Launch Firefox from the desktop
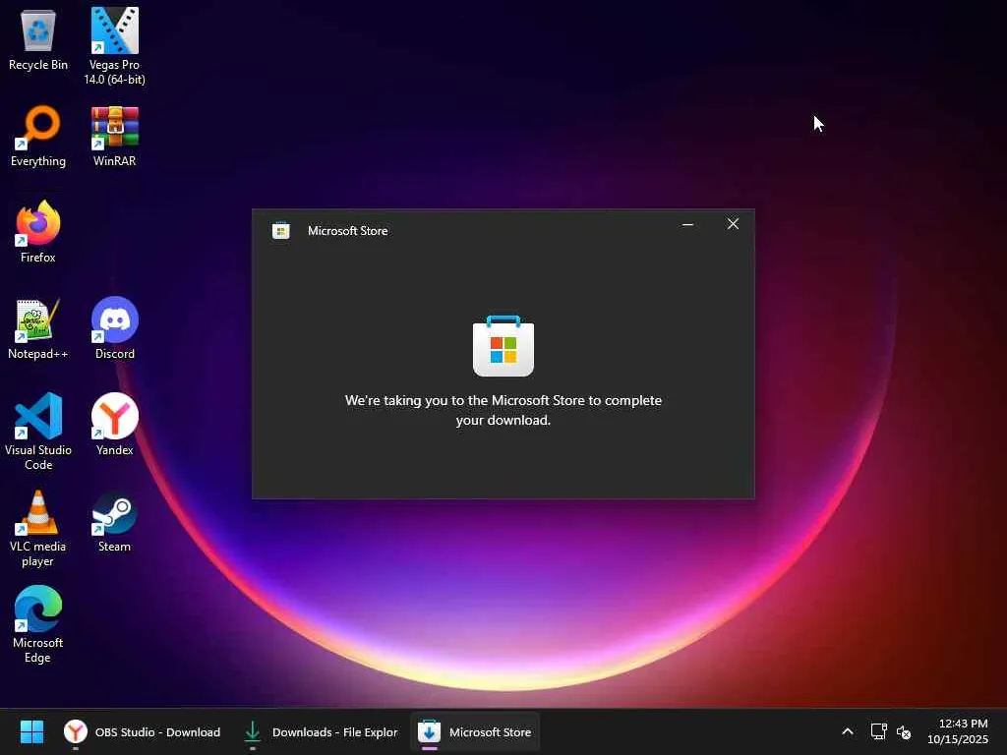 click(x=38, y=232)
